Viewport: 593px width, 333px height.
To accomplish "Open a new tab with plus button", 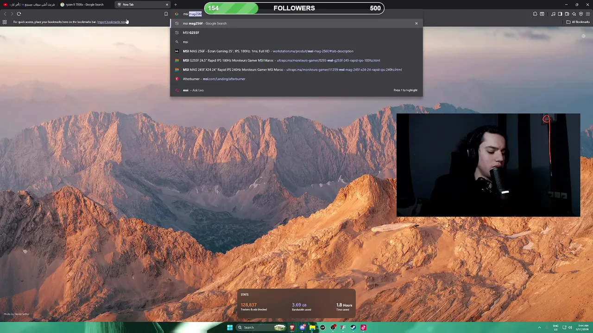I will click(175, 5).
